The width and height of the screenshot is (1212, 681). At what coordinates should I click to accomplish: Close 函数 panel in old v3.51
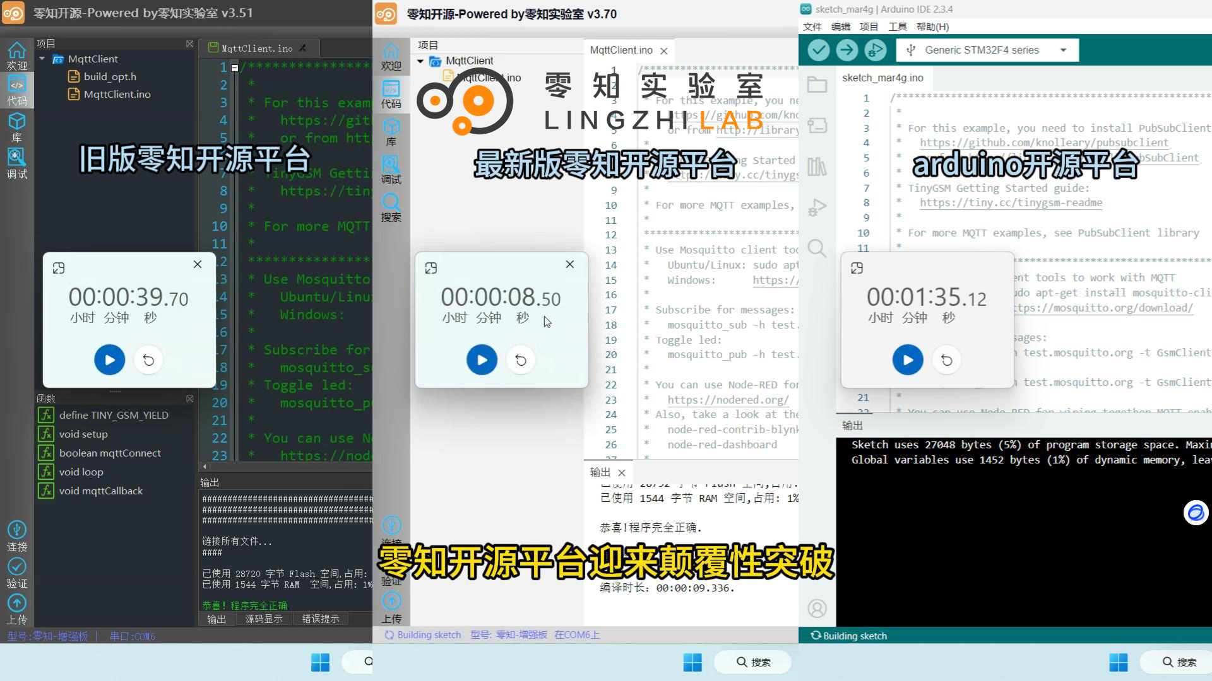tap(189, 399)
